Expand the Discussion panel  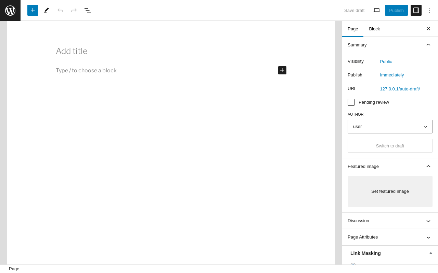[390, 221]
